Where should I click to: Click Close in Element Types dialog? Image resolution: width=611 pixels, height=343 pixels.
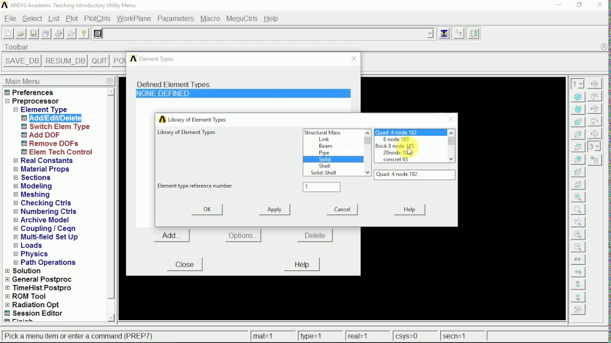(185, 265)
